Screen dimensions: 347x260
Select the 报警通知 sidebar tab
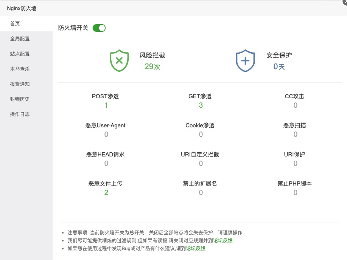click(26, 84)
